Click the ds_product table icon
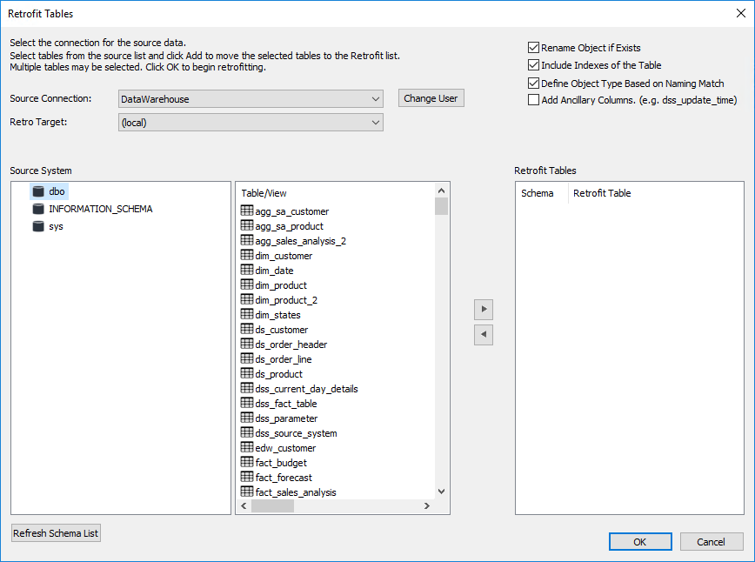755x562 pixels. pos(247,374)
